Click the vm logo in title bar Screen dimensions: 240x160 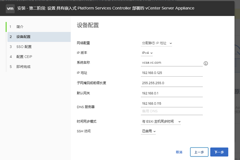tap(10, 9)
